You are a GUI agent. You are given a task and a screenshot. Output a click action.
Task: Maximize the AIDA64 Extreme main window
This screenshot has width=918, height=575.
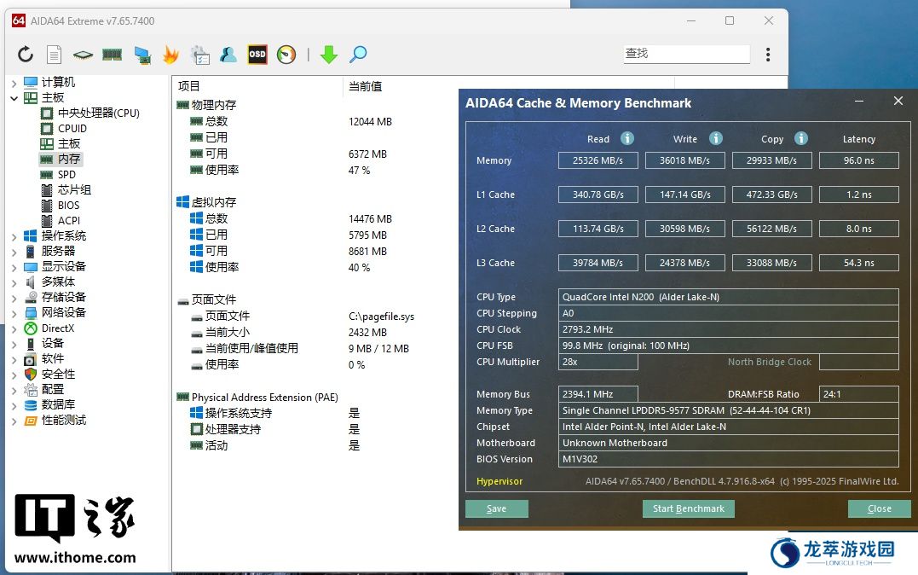click(730, 20)
